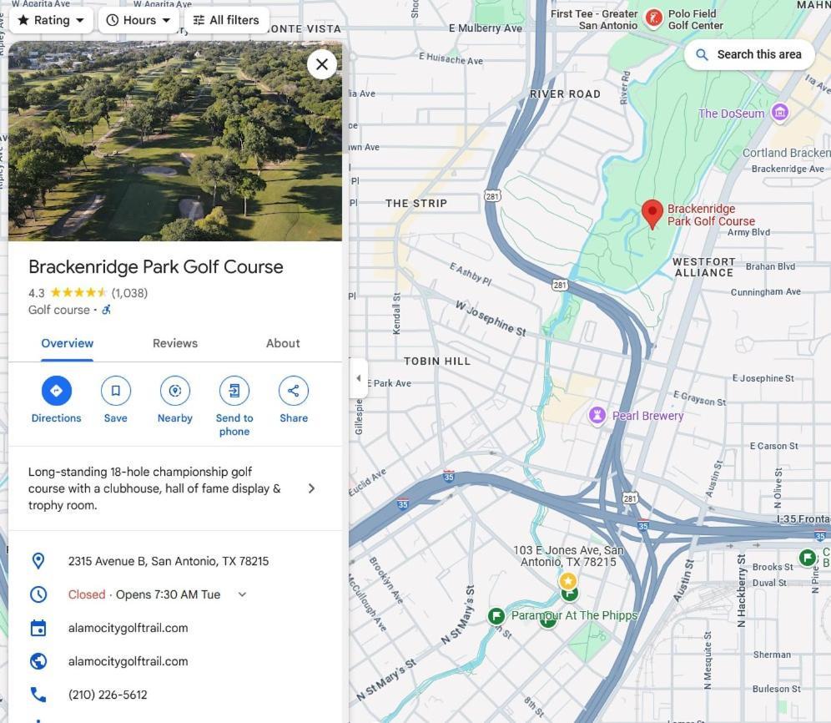The height and width of the screenshot is (723, 831).
Task: Click the sliders icon in All filters
Action: tap(199, 20)
